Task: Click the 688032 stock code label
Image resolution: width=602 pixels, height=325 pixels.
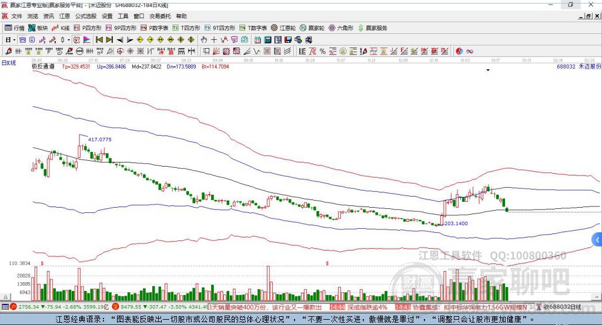Action: [x=566, y=66]
